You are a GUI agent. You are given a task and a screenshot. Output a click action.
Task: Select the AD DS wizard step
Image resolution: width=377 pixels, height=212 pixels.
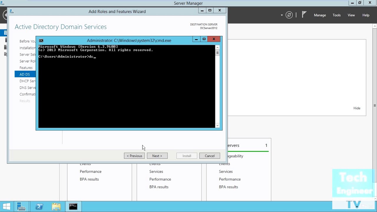(25, 74)
